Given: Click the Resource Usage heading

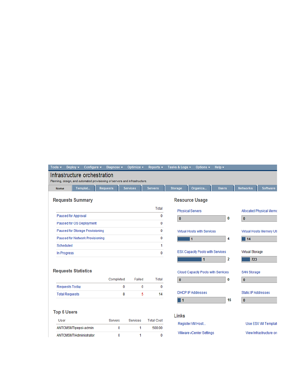Looking at the screenshot, I should coord(191,200).
